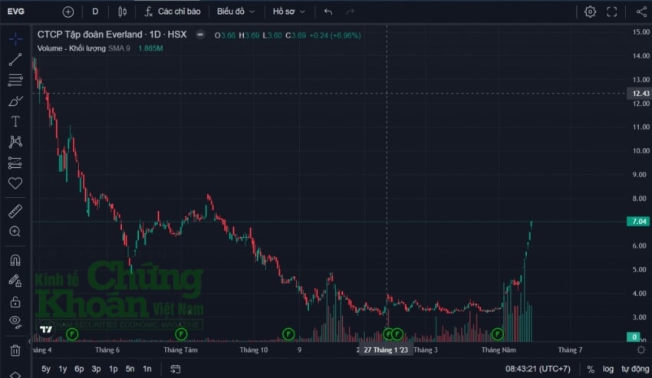Set range to 1p
This screenshot has width=652, height=378.
pyautogui.click(x=113, y=369)
